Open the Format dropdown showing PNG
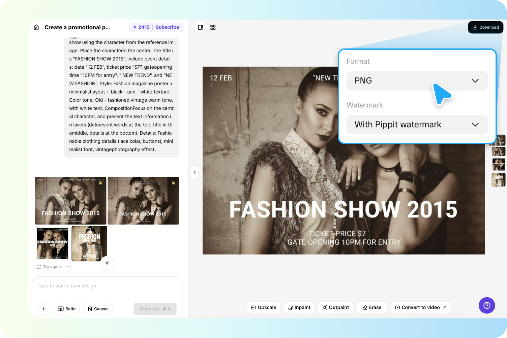The width and height of the screenshot is (507, 338). coord(417,81)
